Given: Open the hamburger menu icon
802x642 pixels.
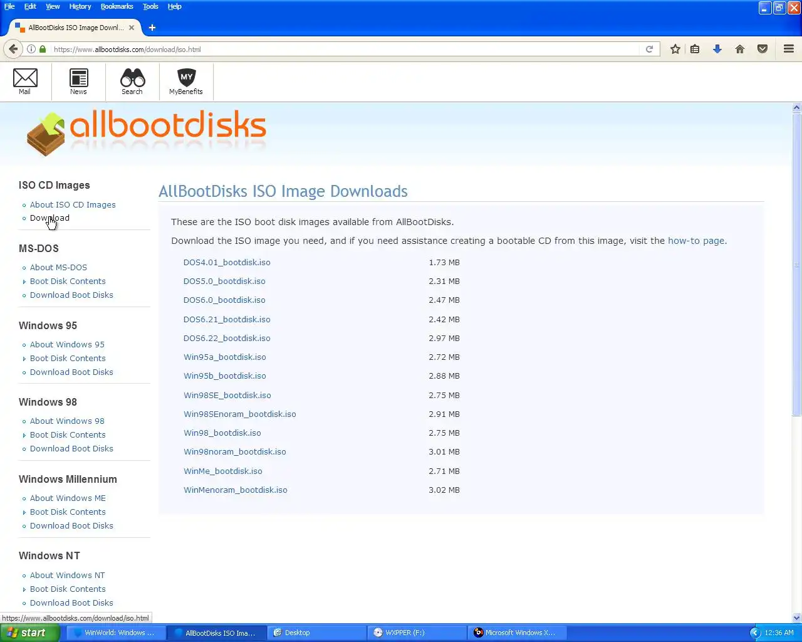Looking at the screenshot, I should (789, 49).
